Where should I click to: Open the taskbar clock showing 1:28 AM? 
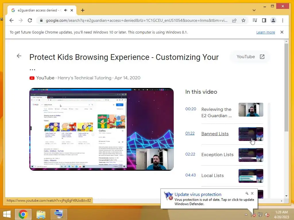coord(281,215)
